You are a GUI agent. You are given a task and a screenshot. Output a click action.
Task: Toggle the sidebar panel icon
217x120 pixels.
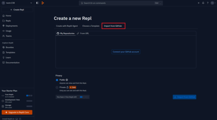(38, 3)
